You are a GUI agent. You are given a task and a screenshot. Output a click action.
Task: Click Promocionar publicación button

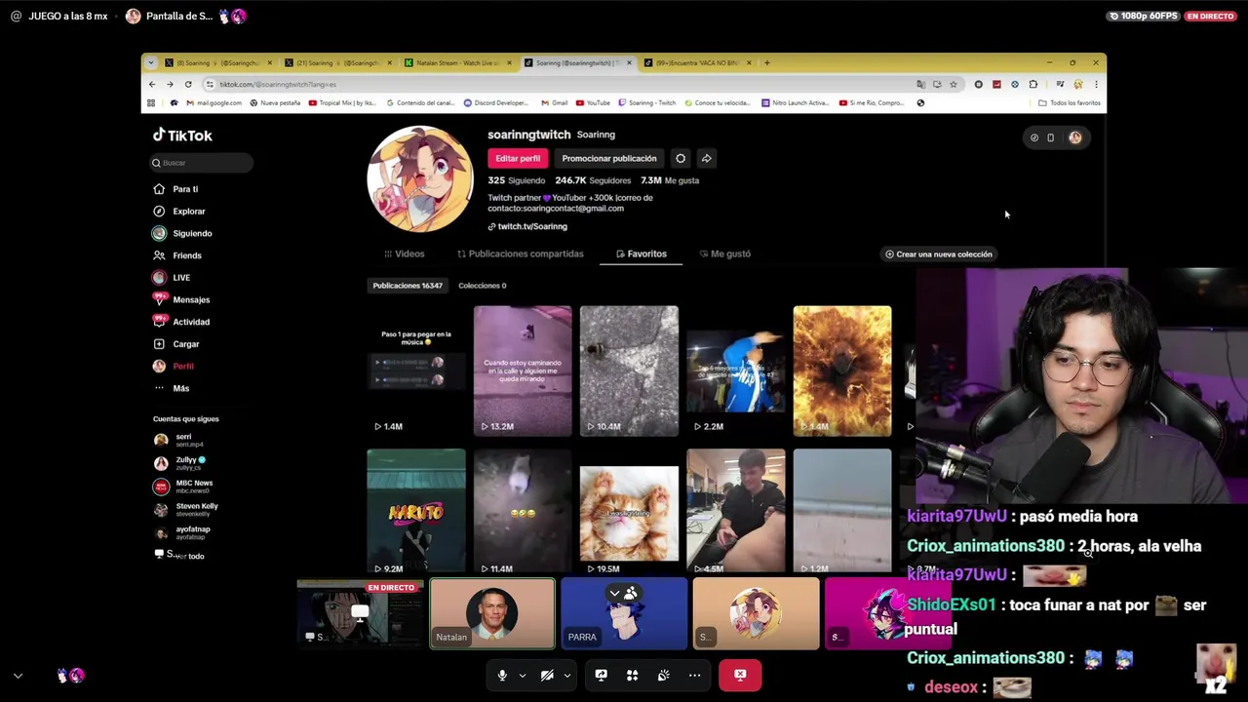[609, 158]
